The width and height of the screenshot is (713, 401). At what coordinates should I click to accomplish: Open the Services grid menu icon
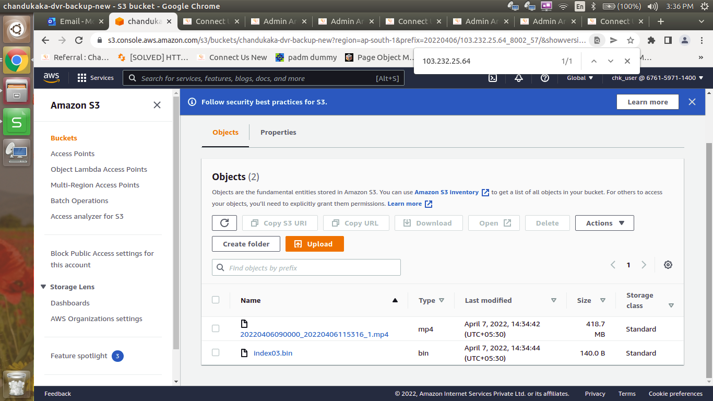click(x=82, y=78)
